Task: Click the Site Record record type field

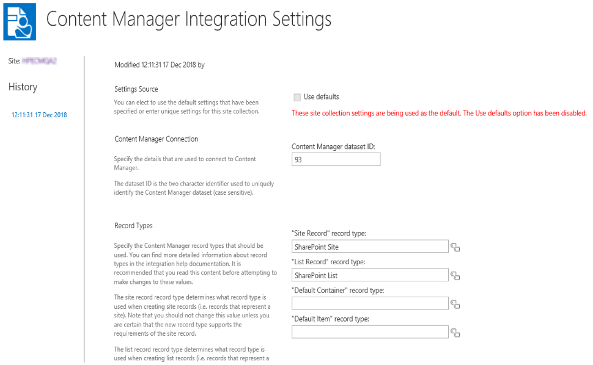Action: tap(370, 247)
